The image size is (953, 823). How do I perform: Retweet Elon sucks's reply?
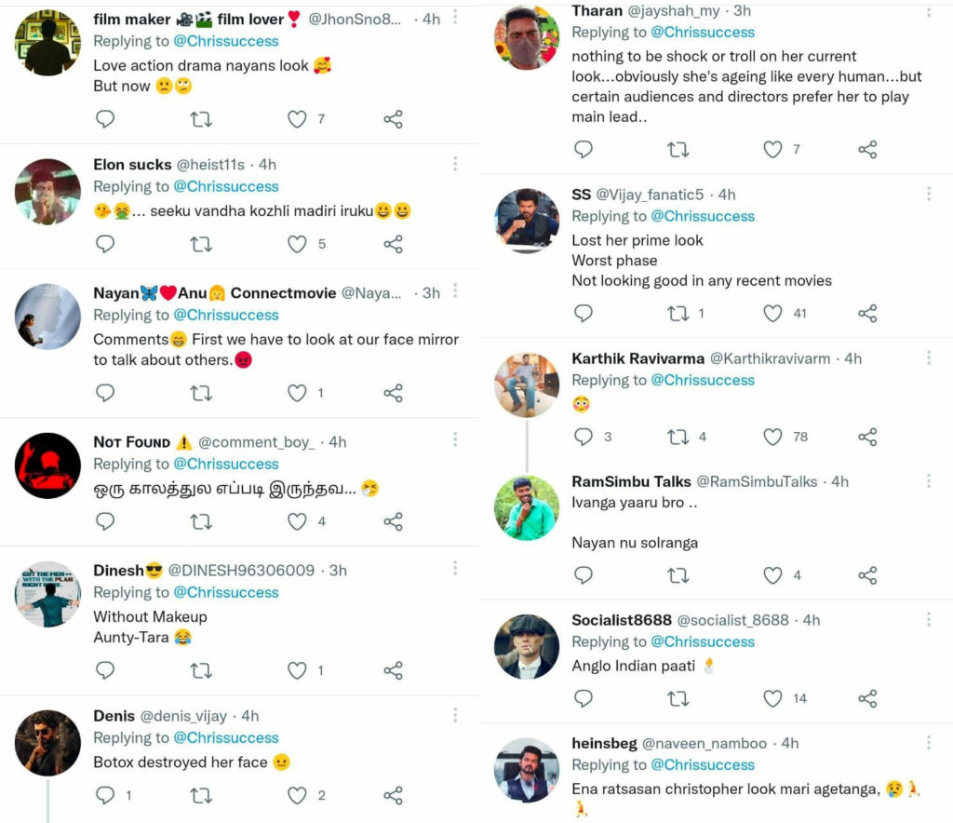200,244
